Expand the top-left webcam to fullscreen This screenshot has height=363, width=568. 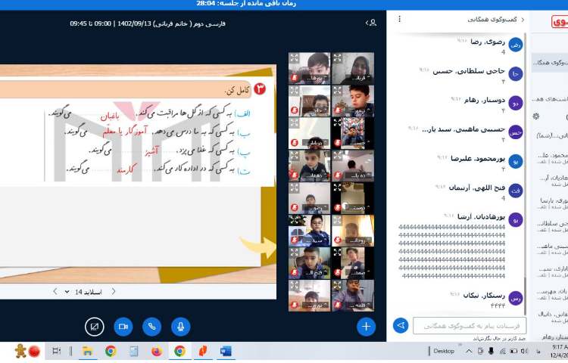293,58
